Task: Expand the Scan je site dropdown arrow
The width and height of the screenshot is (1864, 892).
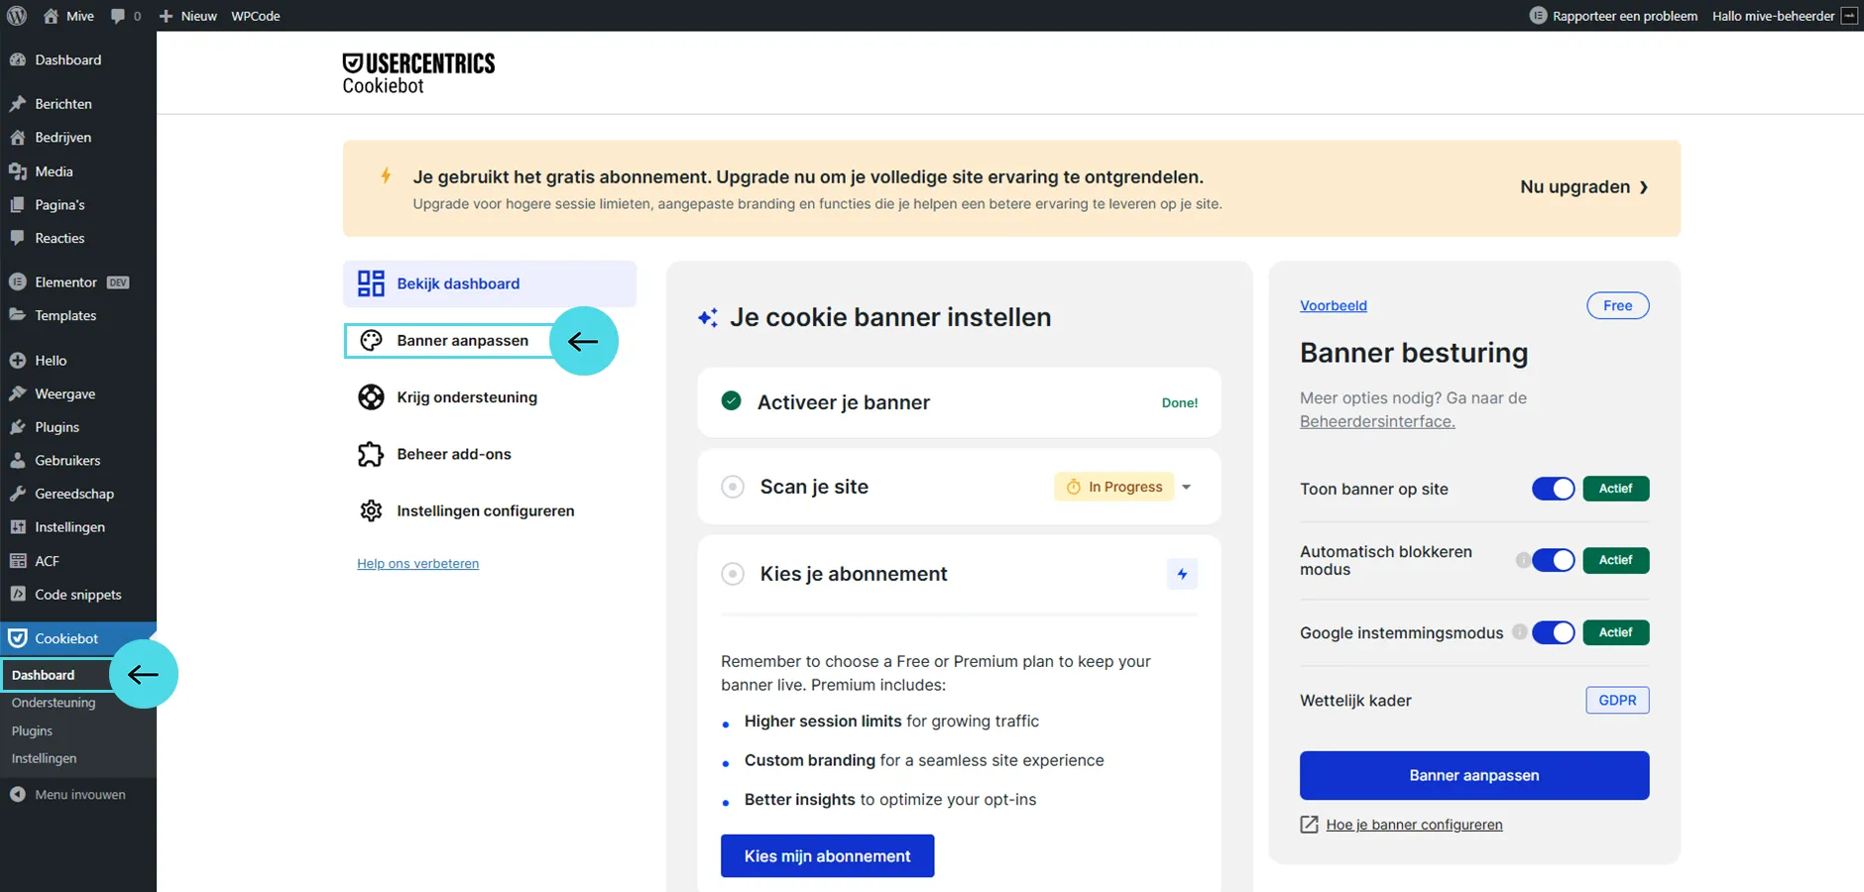Action: click(1187, 487)
